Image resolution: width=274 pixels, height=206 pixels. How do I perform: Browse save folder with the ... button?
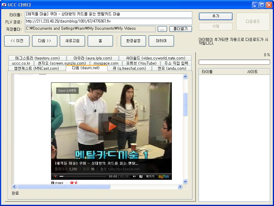coord(162,29)
